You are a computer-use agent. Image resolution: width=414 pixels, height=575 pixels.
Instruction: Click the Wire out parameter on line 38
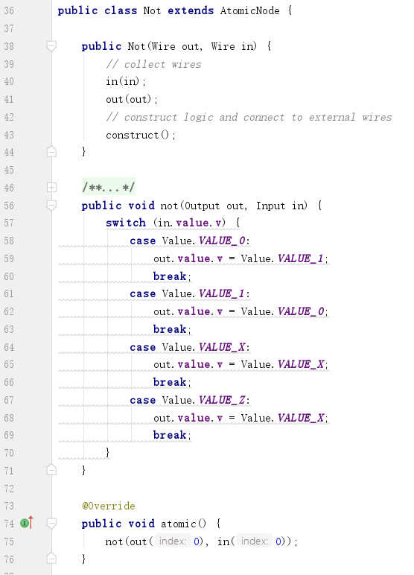(x=176, y=46)
